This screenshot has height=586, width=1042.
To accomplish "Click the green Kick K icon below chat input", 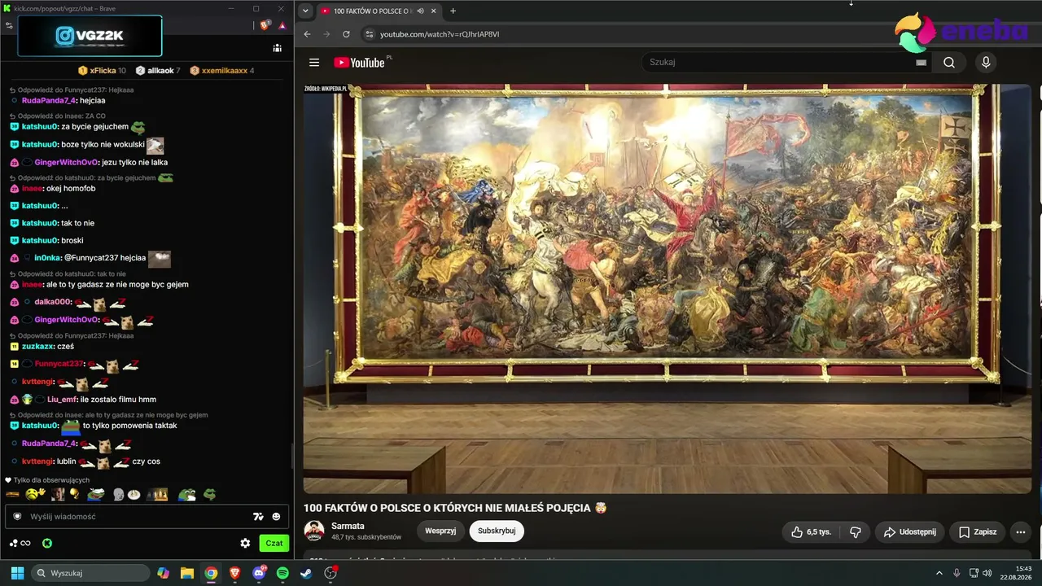I will [47, 543].
